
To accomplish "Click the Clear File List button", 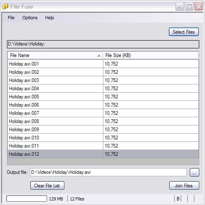I will (x=47, y=186).
